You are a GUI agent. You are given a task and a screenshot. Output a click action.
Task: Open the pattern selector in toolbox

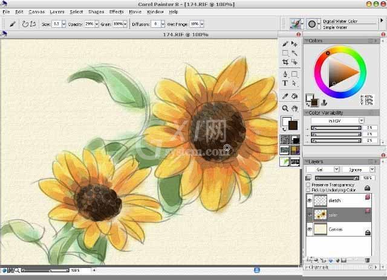tap(285, 150)
